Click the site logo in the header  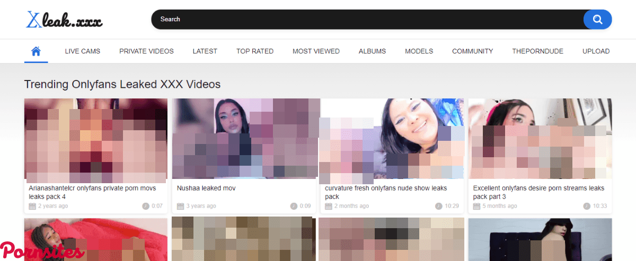pyautogui.click(x=64, y=20)
